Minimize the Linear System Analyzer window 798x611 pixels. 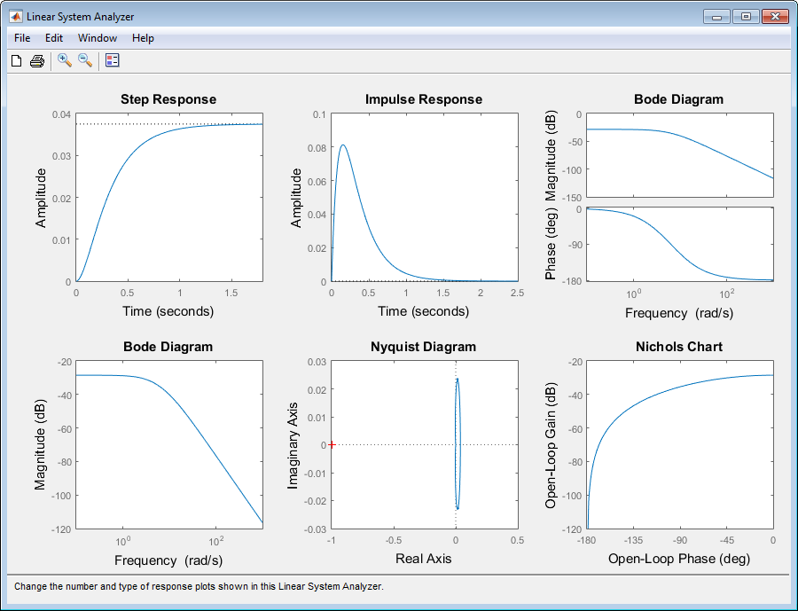(716, 17)
